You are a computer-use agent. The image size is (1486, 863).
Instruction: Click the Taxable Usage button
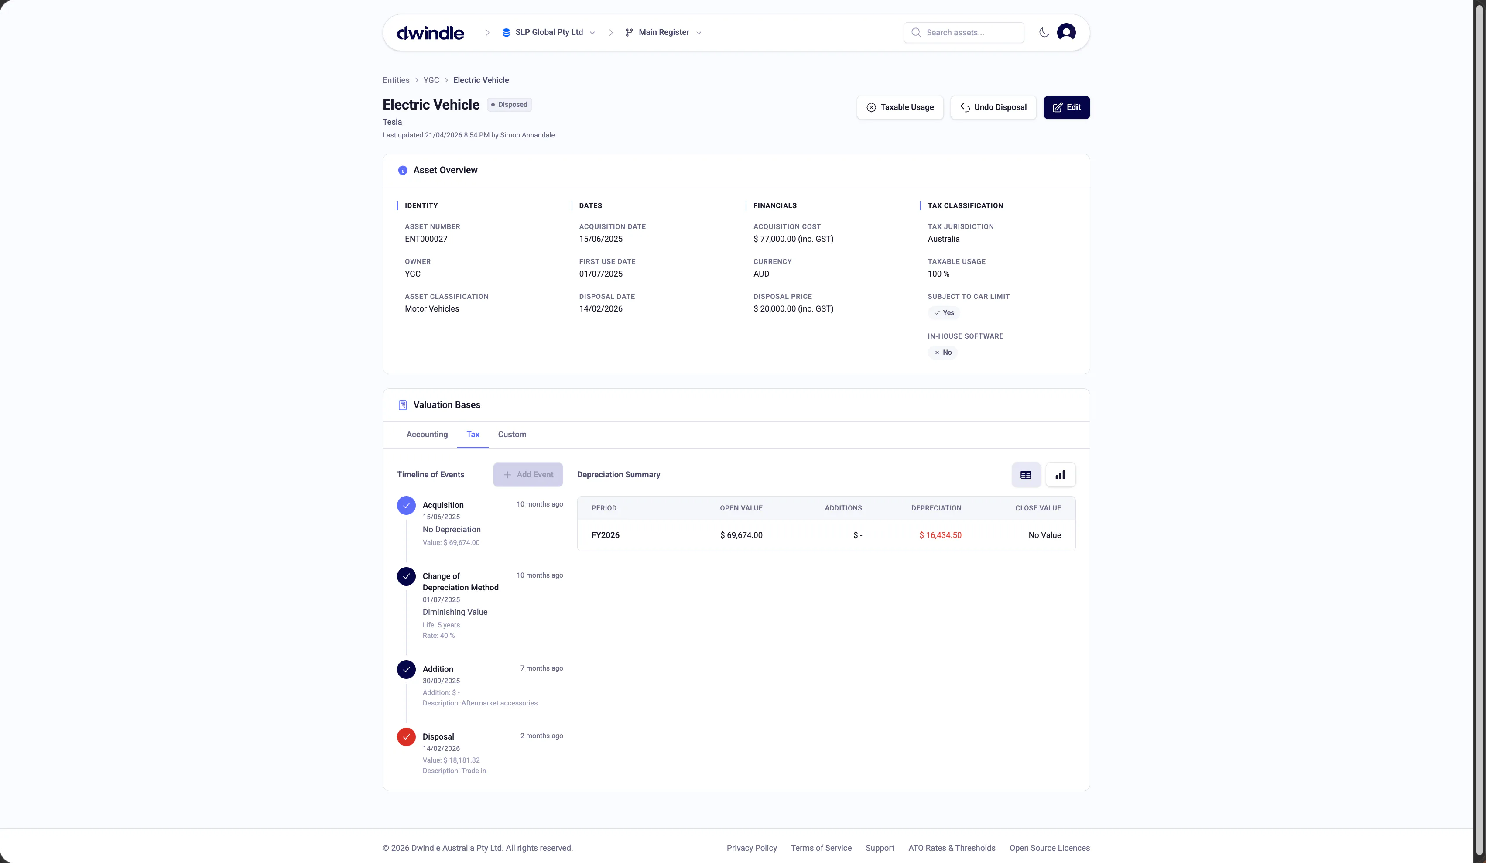(x=900, y=107)
